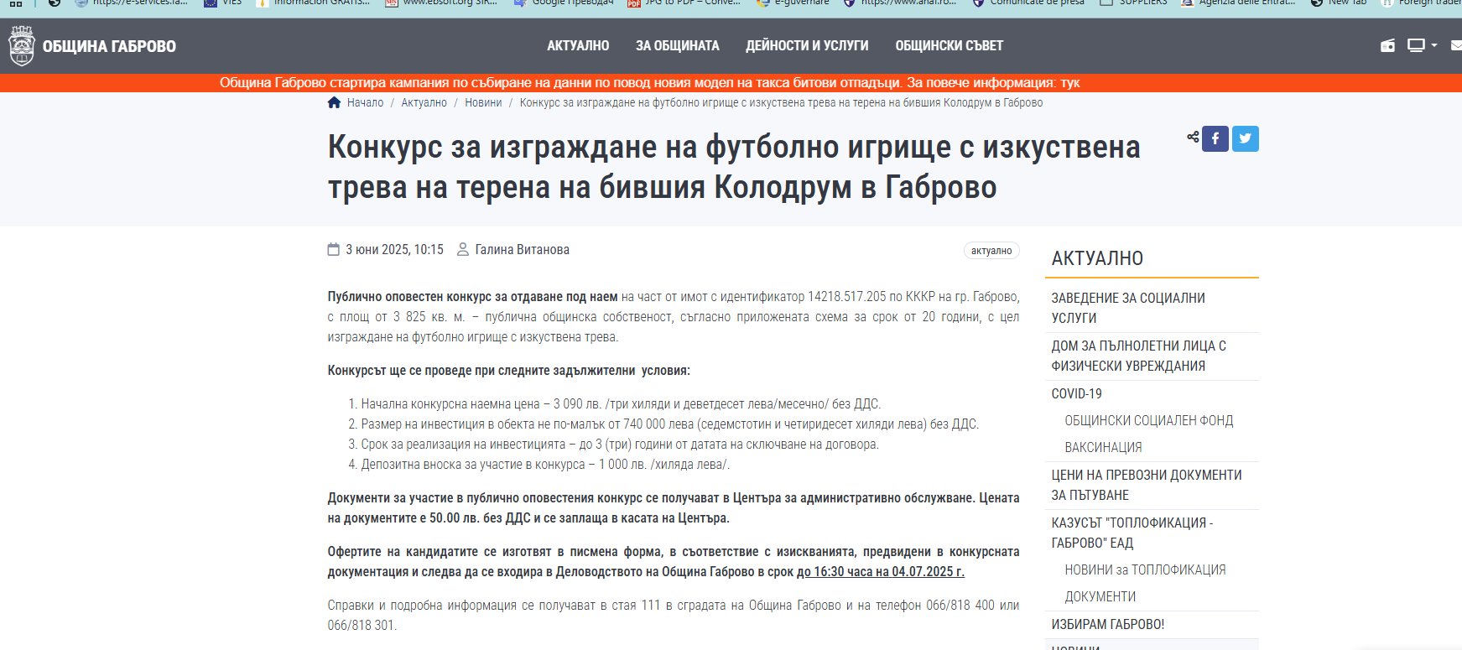The image size is (1462, 650).
Task: Click paragraph starting 'Документи за участие'
Action: click(x=674, y=508)
